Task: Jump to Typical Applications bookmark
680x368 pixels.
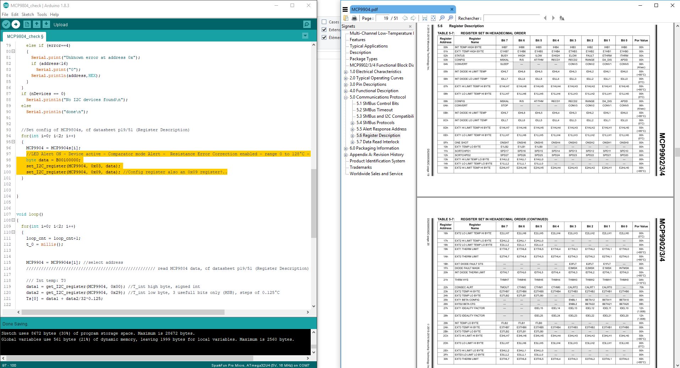Action: tap(369, 46)
